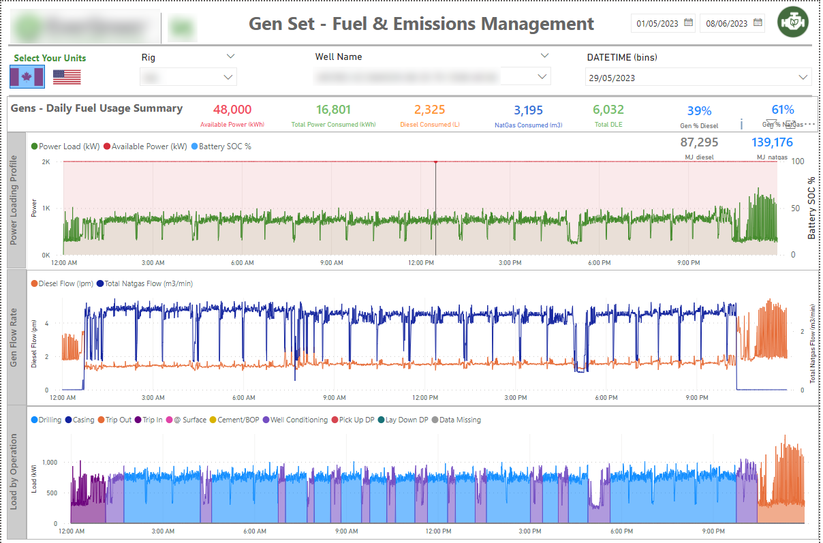Click the 87,295 MJ diesel value
This screenshot has height=543, width=823.
click(699, 142)
